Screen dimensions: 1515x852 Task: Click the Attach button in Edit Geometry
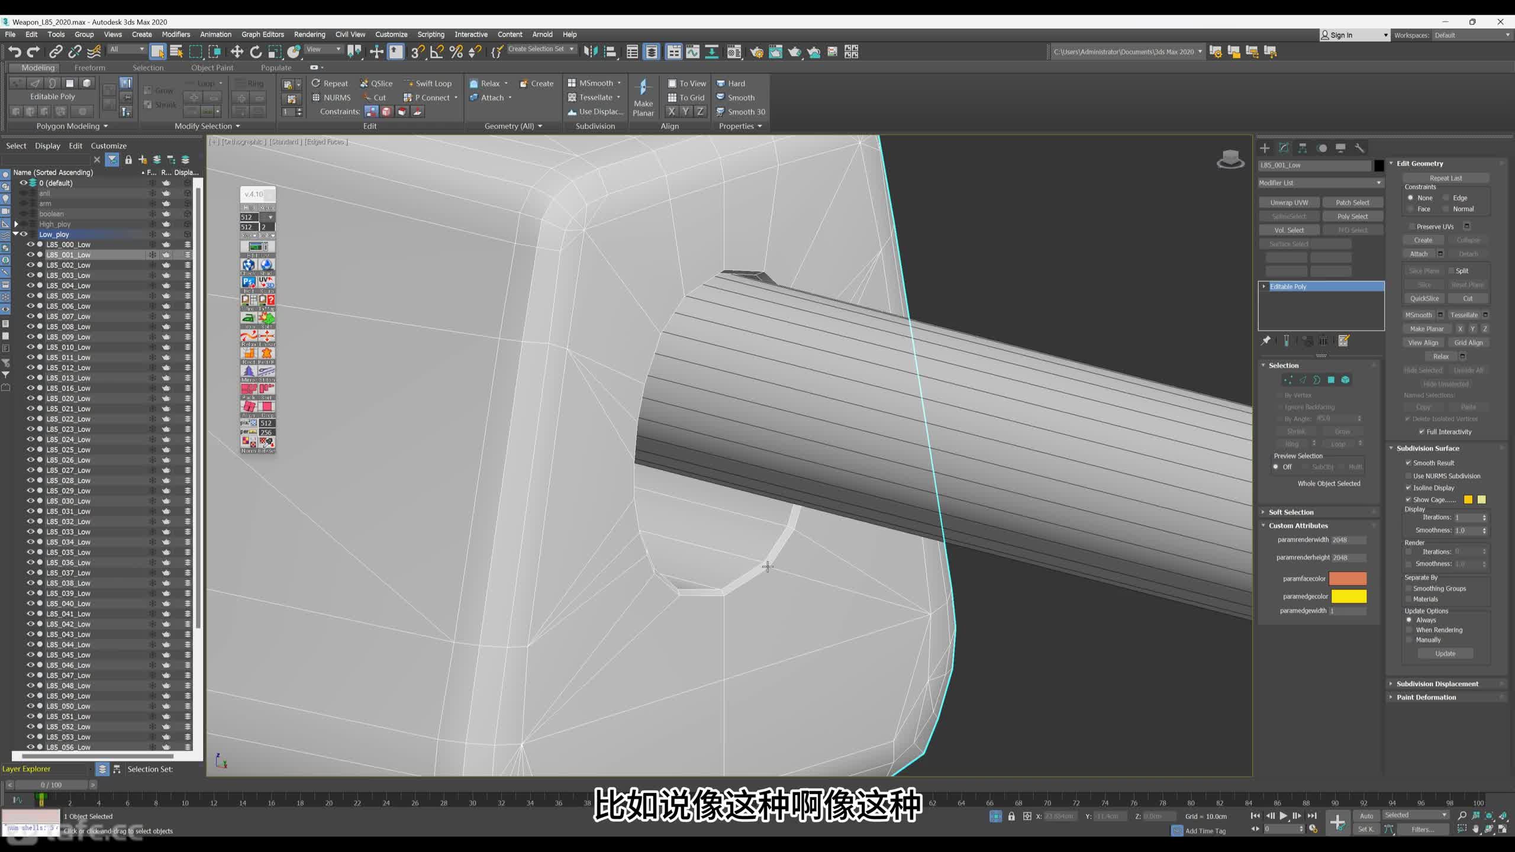[x=1419, y=254]
